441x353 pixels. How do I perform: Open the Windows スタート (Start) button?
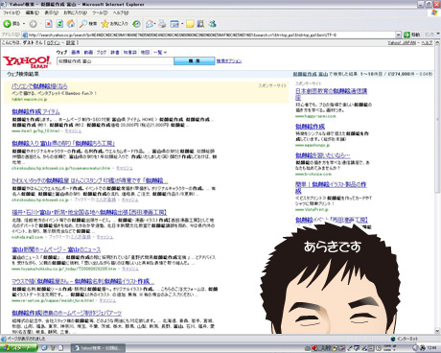[18, 348]
